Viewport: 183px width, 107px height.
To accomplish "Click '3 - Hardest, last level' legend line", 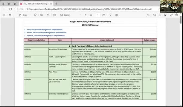I will (x=44, y=36).
